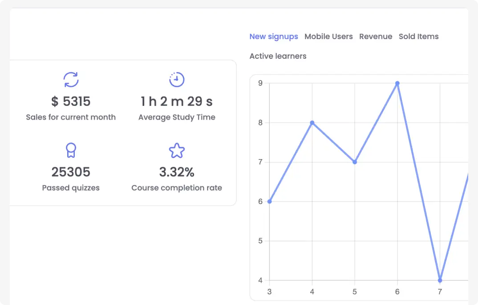Click the chart data point at x=3
Screen dimensions: 478x305
(269, 201)
